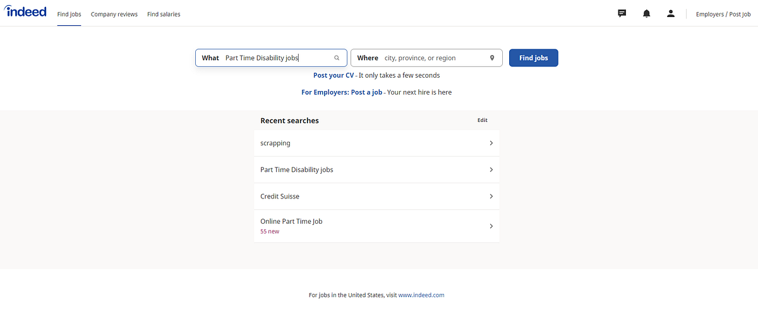758x309 pixels.
Task: Open the Find jobs tab
Action: click(x=69, y=14)
